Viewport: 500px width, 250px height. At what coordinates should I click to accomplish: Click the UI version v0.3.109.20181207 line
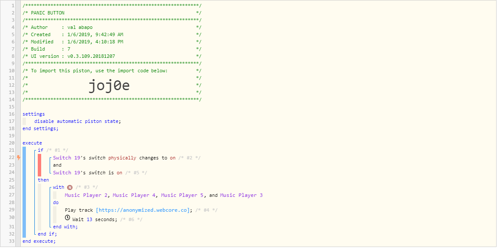[x=112, y=56]
